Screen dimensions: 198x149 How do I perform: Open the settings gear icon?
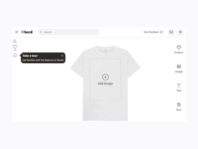[180, 32]
